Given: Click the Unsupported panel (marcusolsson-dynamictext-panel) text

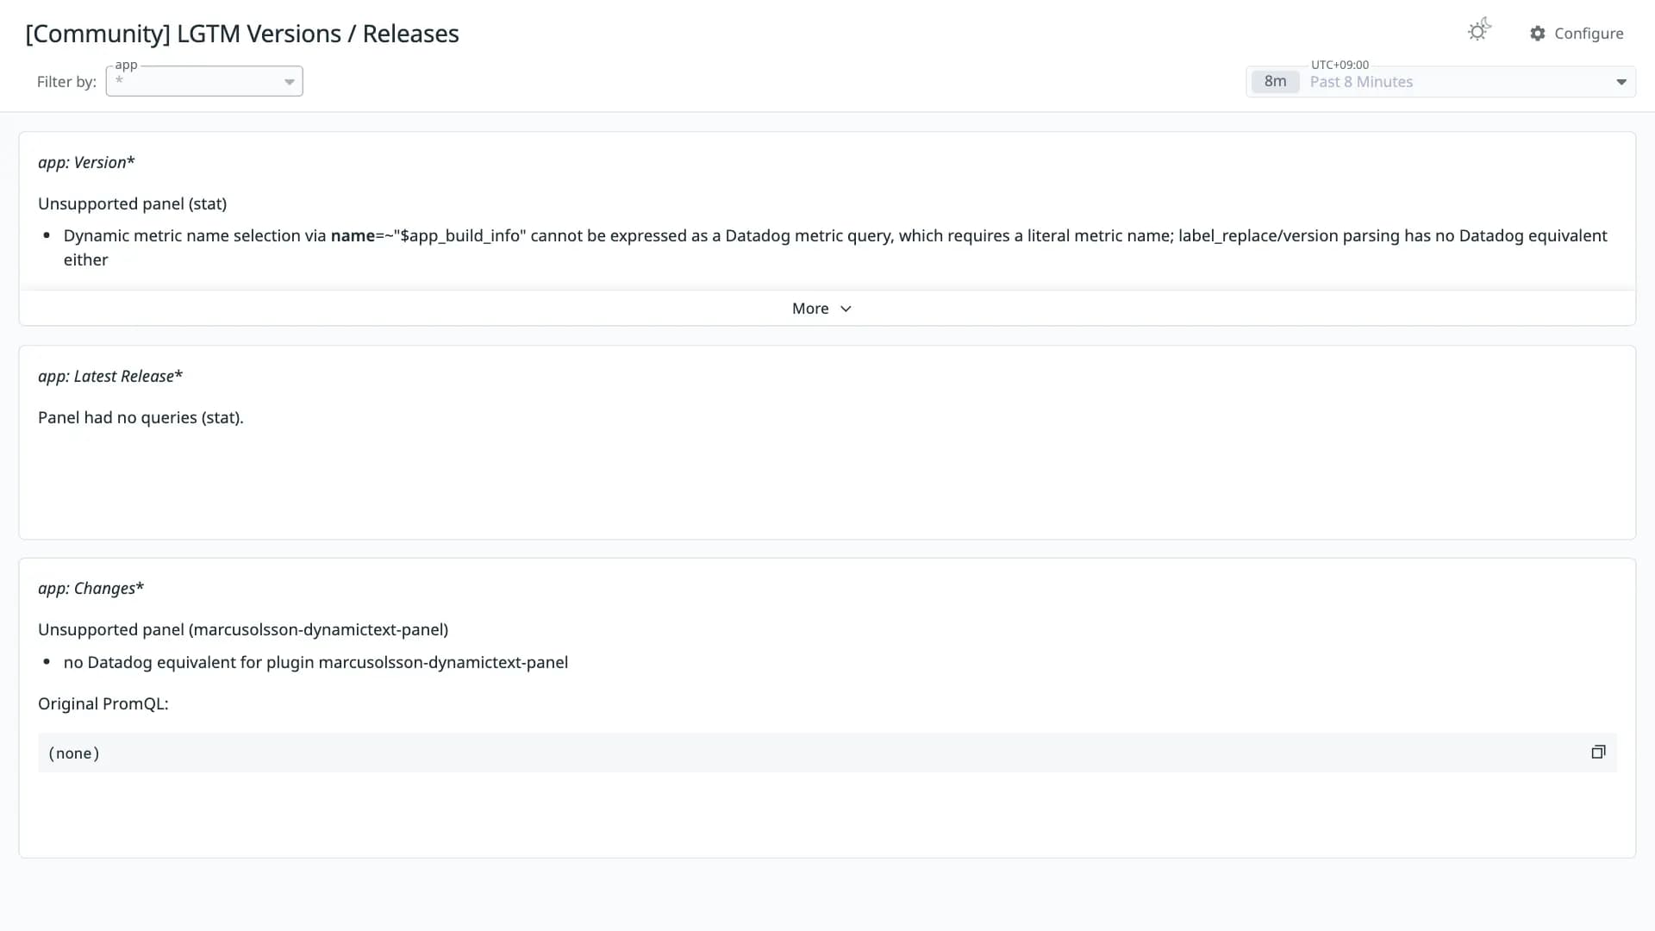Looking at the screenshot, I should (x=243, y=629).
